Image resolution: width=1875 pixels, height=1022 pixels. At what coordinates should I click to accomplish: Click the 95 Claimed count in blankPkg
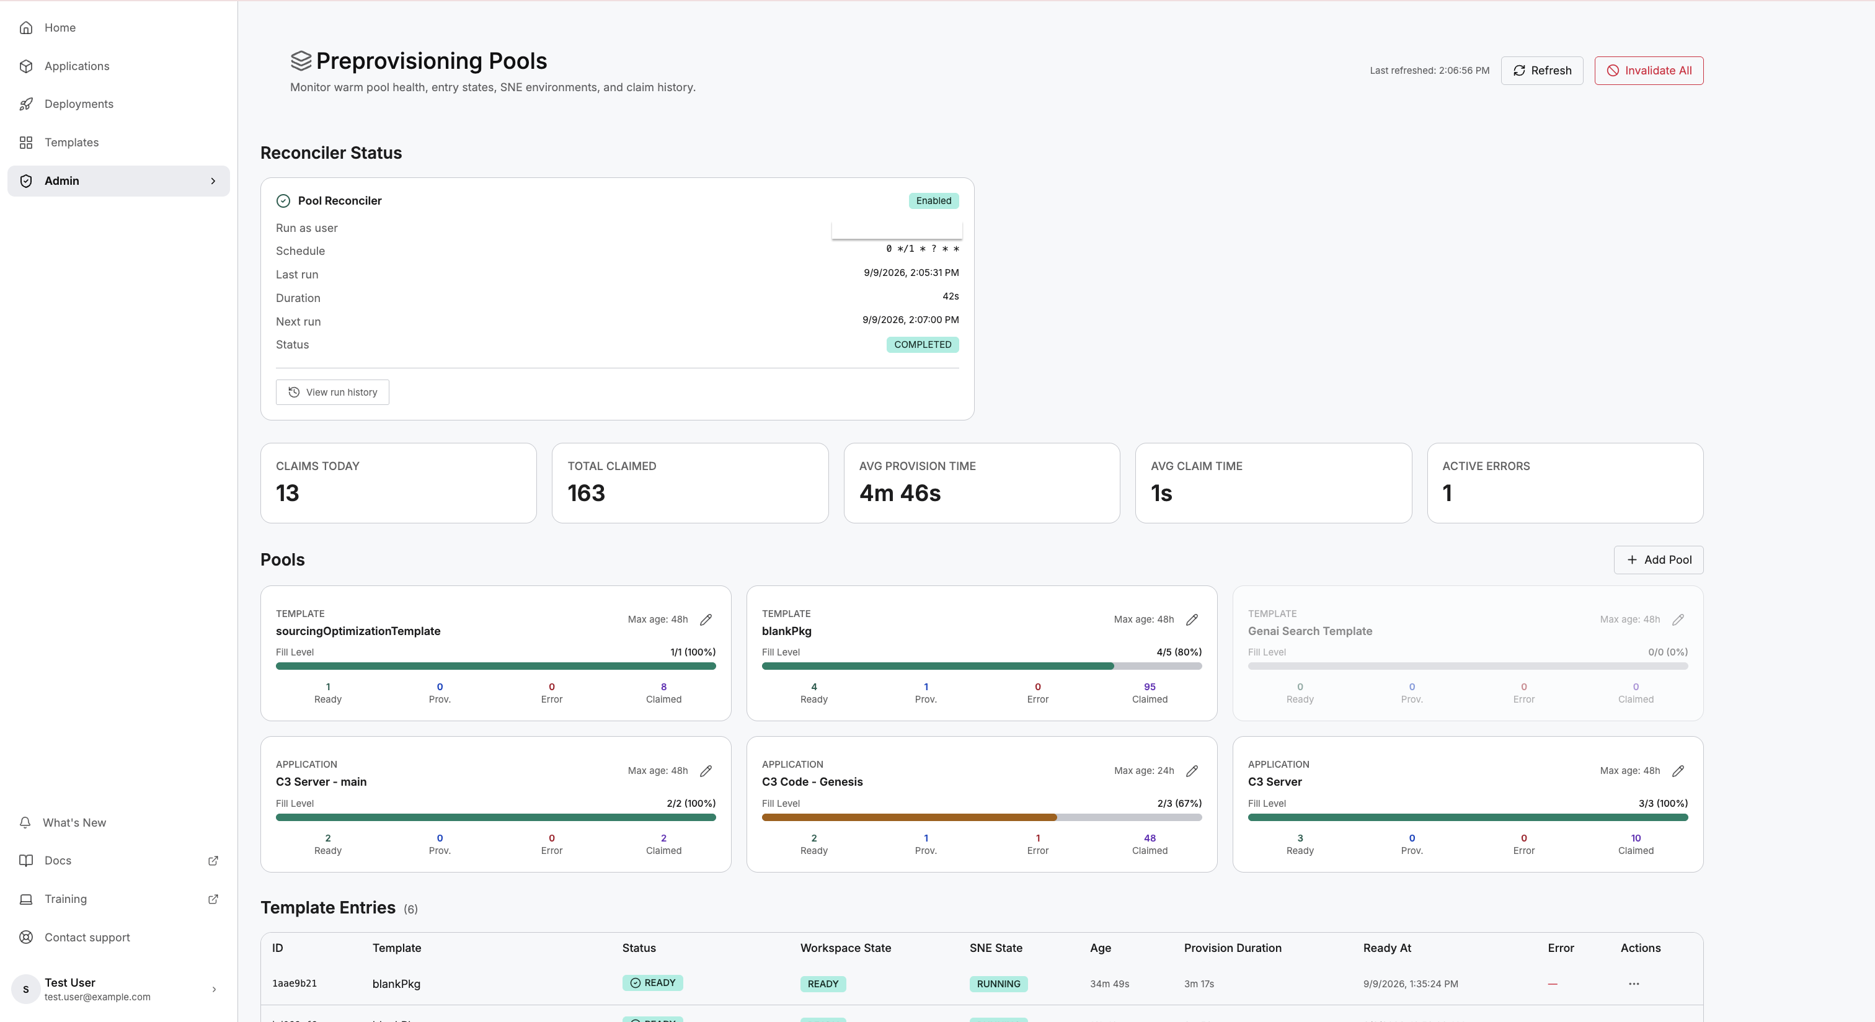click(1150, 687)
